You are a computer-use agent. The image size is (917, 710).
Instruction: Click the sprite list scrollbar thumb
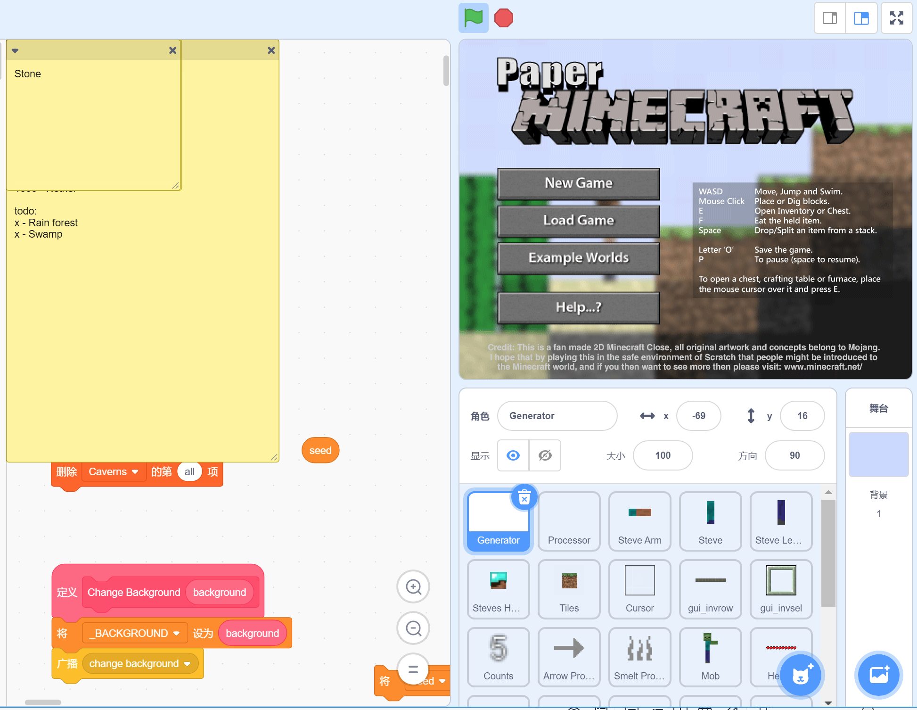coord(828,553)
